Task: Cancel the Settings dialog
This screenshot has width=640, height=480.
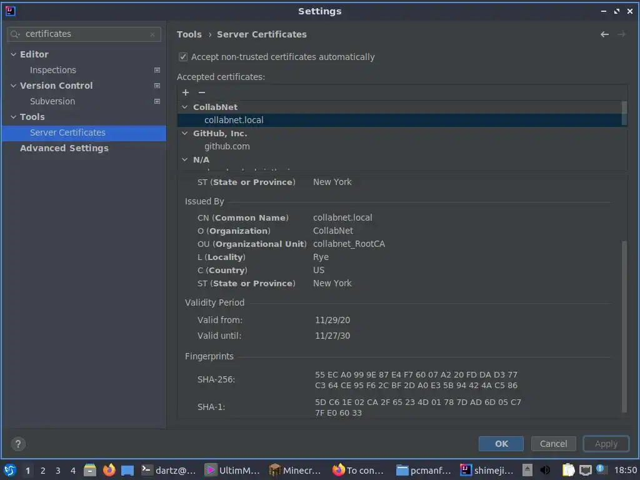Action: coord(554,444)
